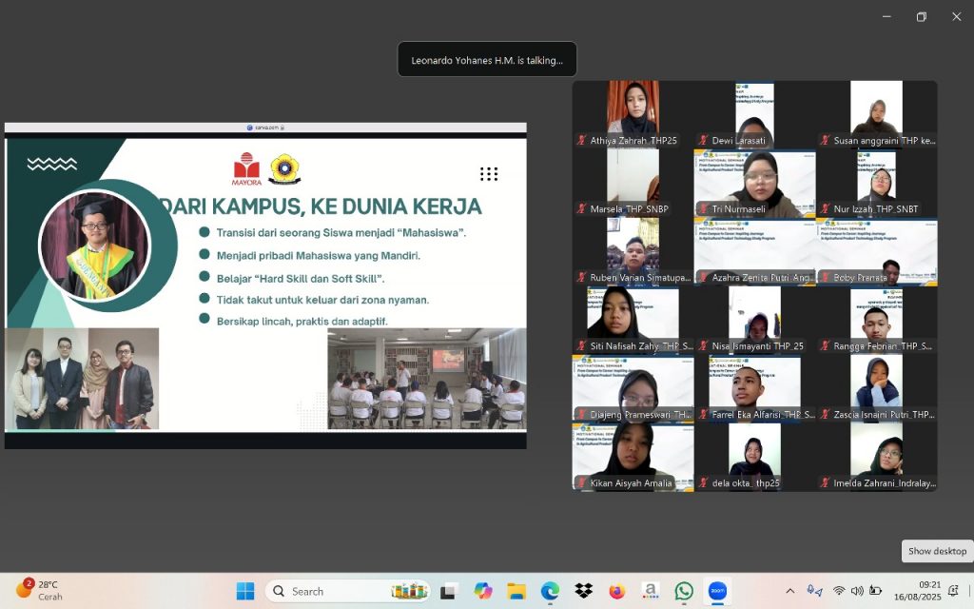Launch Copilot from the taskbar
The height and width of the screenshot is (609, 974).
[483, 591]
